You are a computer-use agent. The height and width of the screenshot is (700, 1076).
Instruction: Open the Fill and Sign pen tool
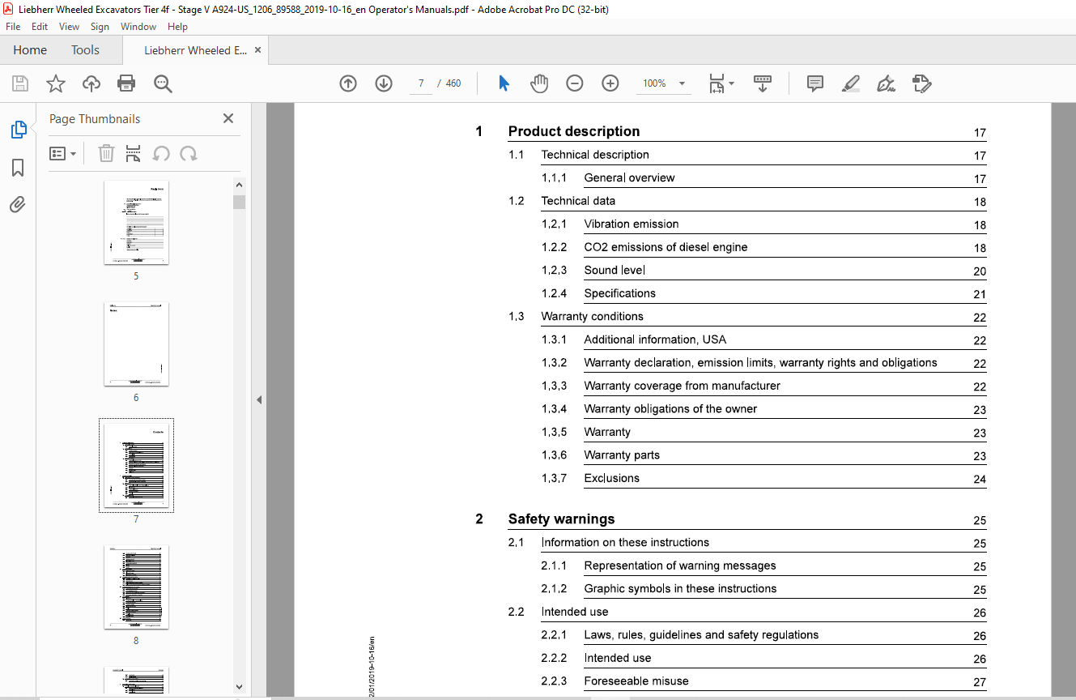tap(887, 83)
